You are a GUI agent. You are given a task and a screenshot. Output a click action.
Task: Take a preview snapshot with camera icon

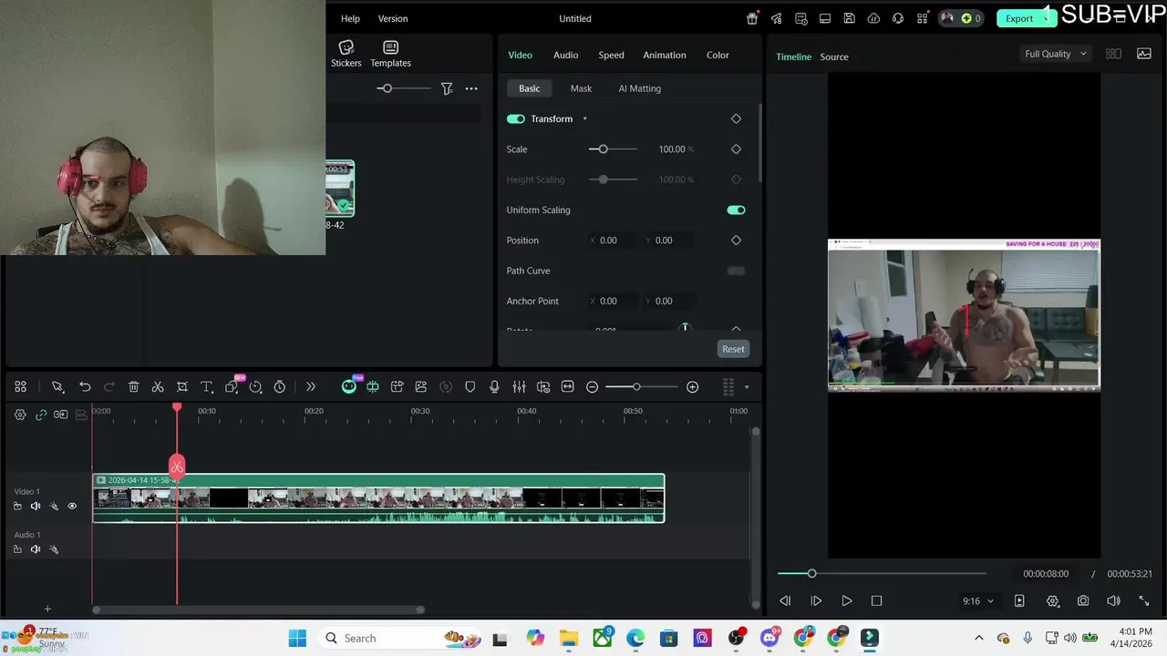coord(1083,601)
